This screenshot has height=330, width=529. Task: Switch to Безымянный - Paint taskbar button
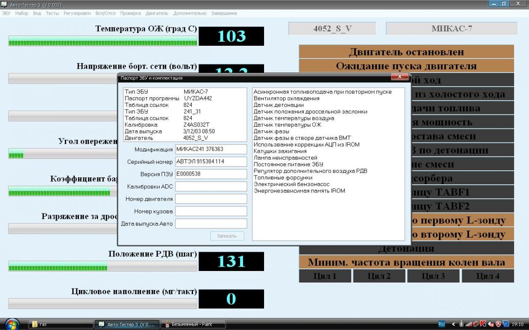tap(193, 324)
